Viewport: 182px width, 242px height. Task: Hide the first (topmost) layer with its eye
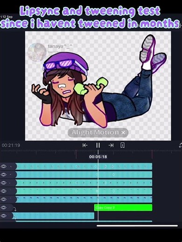click(4, 167)
